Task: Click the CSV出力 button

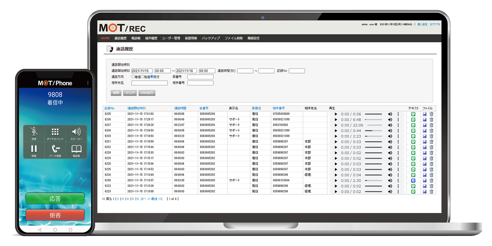Action: tap(147, 93)
